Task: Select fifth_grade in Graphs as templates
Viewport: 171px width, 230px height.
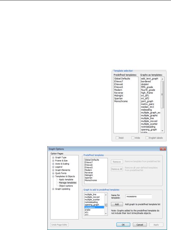Action: point(147,87)
